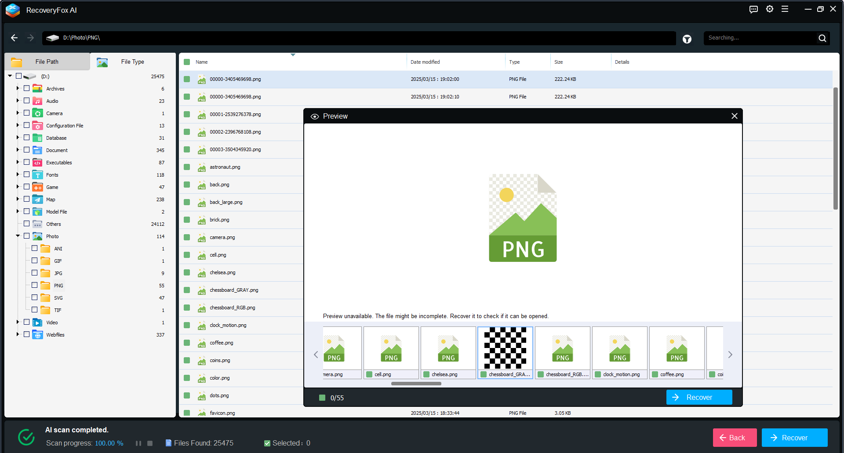The height and width of the screenshot is (453, 844).
Task: Go back with the left arrow
Action: (x=14, y=38)
